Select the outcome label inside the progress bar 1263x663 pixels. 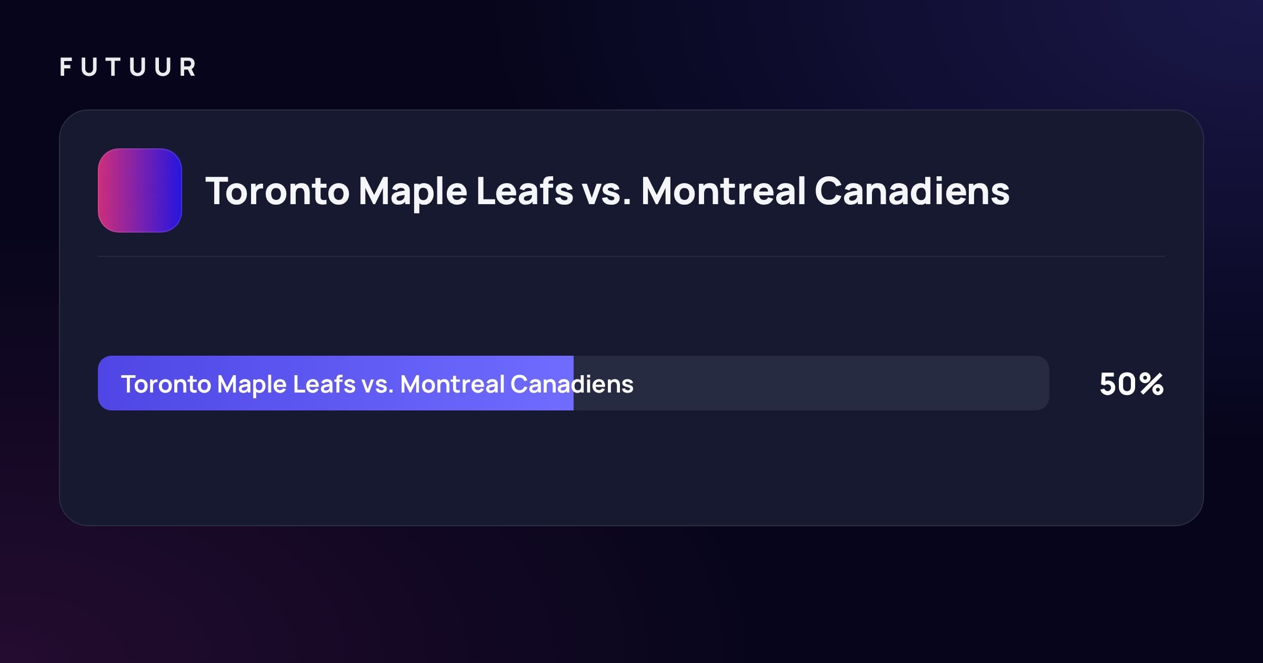[377, 384]
